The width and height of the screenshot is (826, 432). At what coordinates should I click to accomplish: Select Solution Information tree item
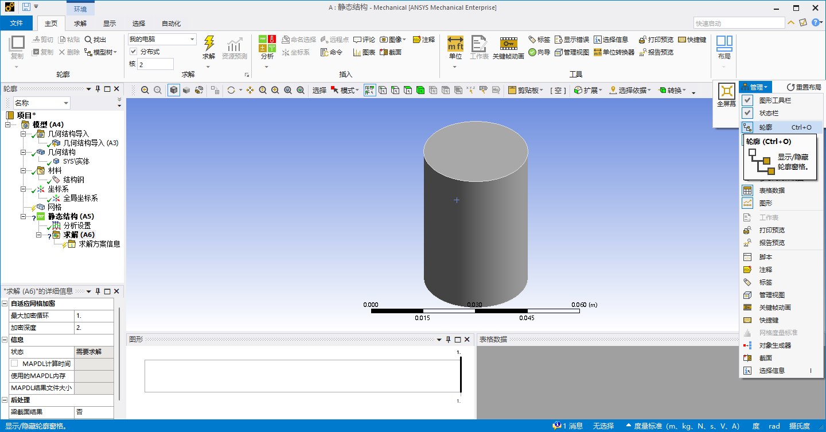point(99,244)
